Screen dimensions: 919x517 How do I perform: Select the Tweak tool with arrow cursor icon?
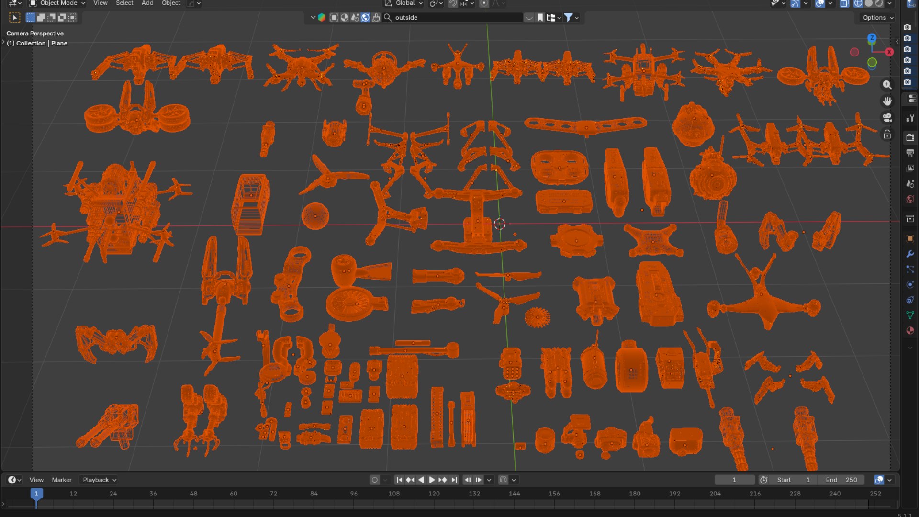pyautogui.click(x=14, y=18)
